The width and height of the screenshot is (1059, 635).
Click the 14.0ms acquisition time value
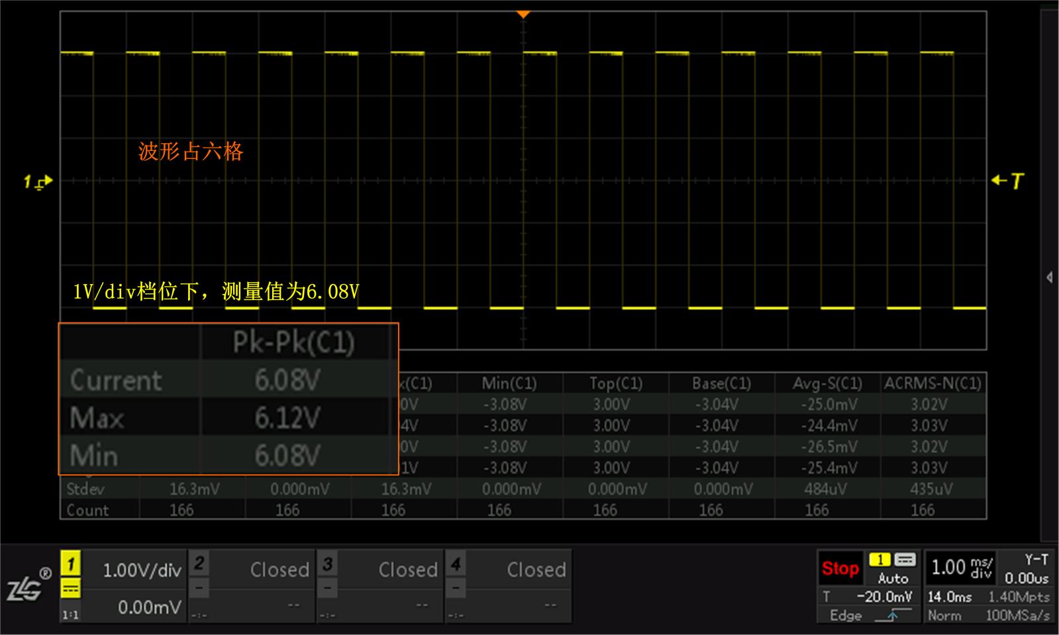pos(949,597)
